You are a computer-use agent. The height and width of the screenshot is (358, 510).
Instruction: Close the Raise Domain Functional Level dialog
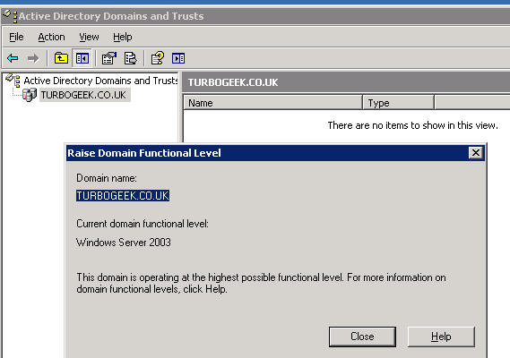(x=476, y=153)
